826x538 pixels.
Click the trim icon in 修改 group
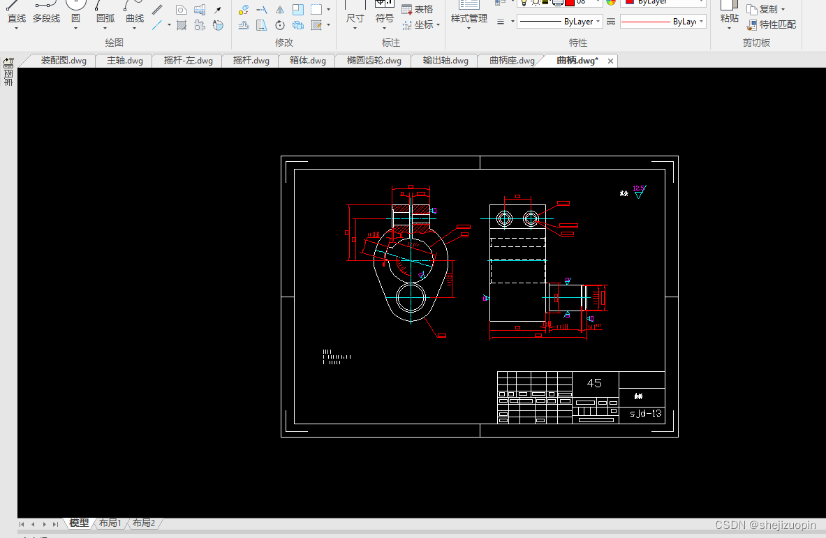(x=262, y=10)
